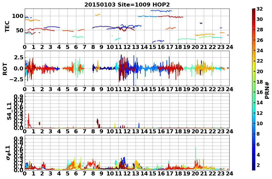Image resolution: width=272 pixels, height=179 pixels.
Task: Click the "PRN#" colorbar label
Action: click(x=267, y=90)
